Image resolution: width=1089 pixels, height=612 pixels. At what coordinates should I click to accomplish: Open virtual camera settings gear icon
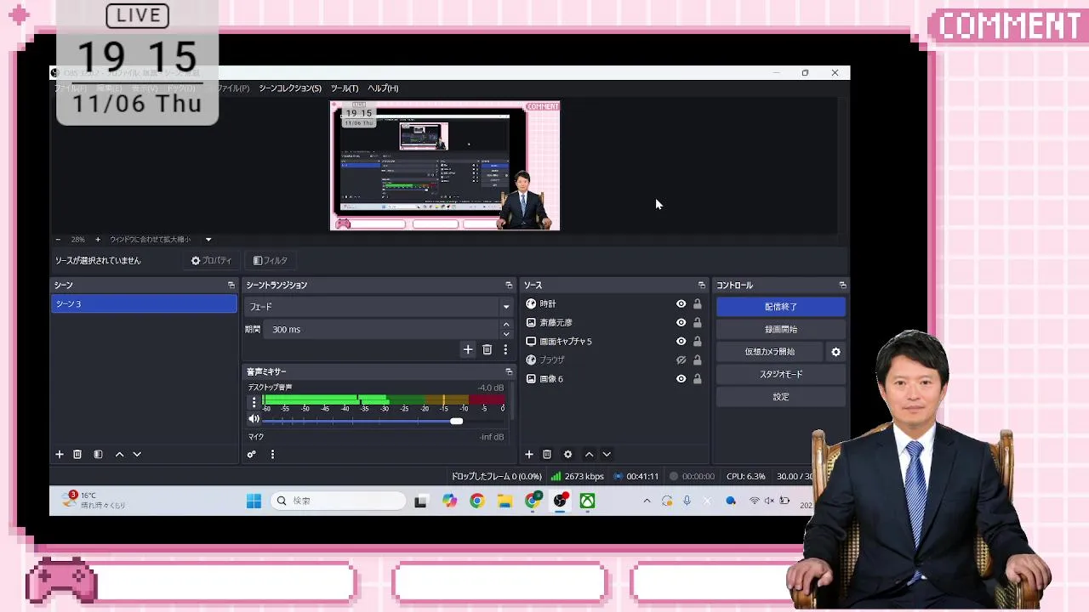click(x=835, y=352)
